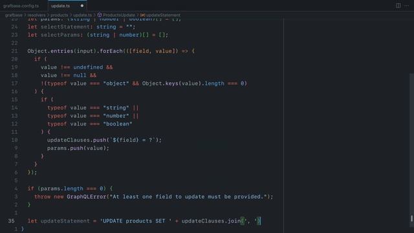The height and width of the screenshot is (233, 414).
Task: Select the update.ts editor tab
Action: coord(61,6)
